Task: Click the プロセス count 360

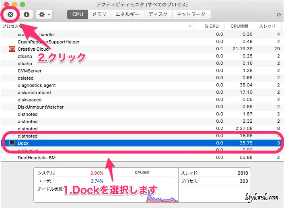Action: [x=244, y=181]
